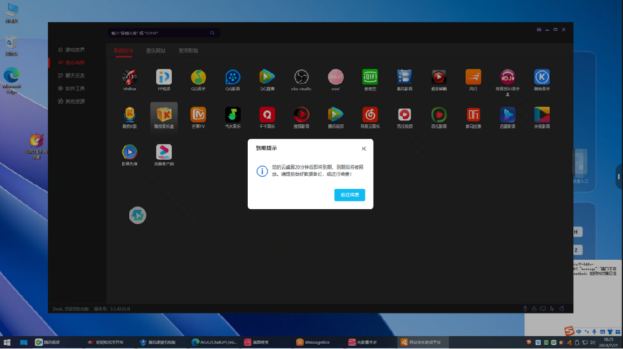Screen dimensions: 623x349
Task: Switch to the 宽带影院 tab
Action: point(188,51)
